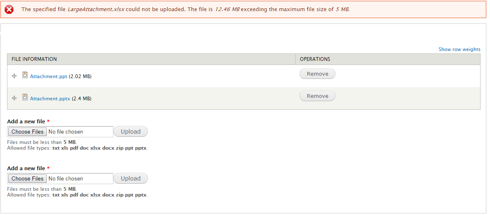The width and height of the screenshot is (490, 215).
Task: Click Upload in the first file field
Action: click(x=131, y=132)
